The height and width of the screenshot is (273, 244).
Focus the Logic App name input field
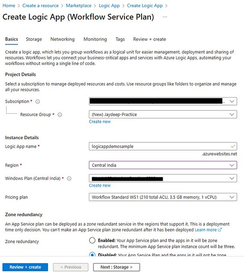[x=163, y=147]
